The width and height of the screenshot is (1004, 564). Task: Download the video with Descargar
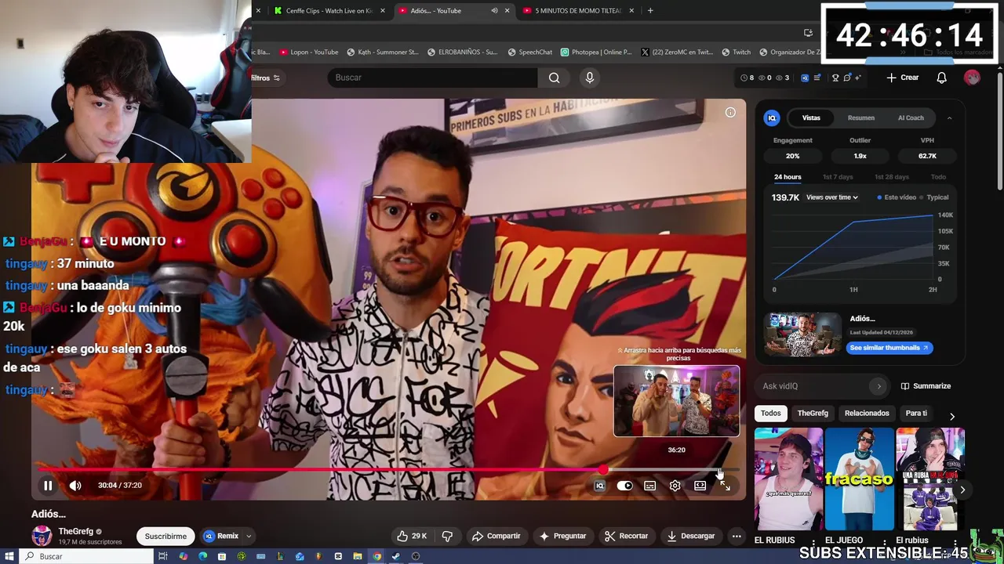(x=690, y=536)
